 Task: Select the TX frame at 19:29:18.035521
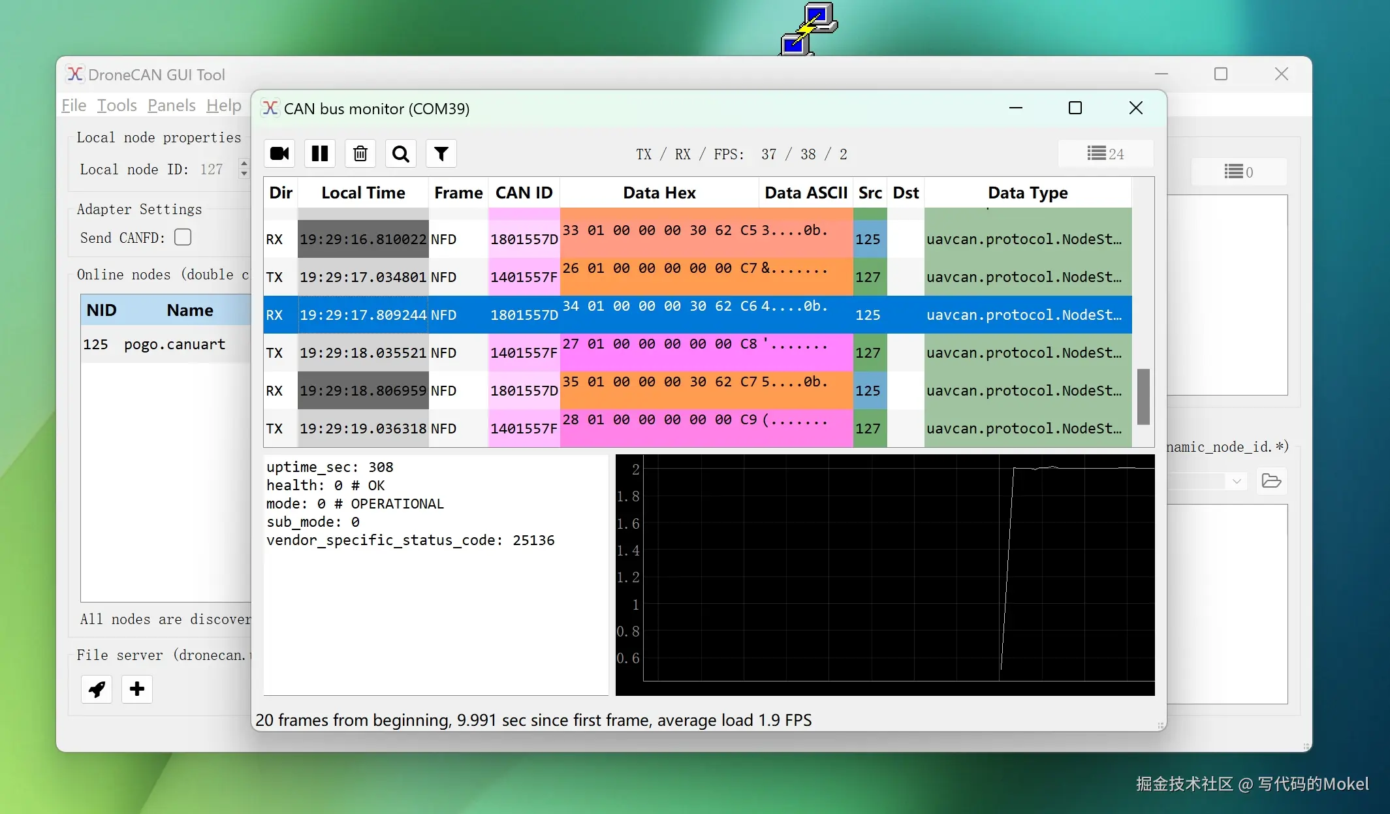[363, 353]
